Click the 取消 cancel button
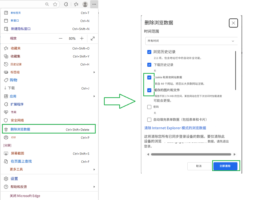This screenshot has height=200, width=258. (x=199, y=166)
